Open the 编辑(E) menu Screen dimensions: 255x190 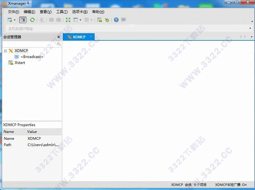29,12
